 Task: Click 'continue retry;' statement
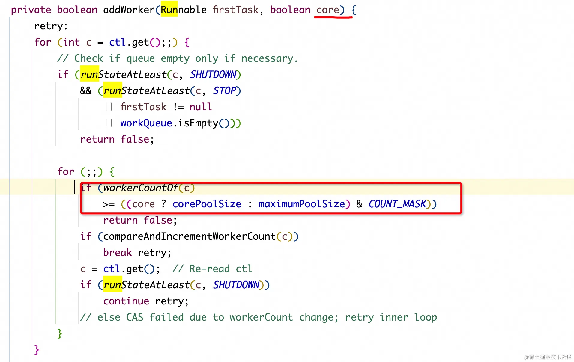point(146,301)
